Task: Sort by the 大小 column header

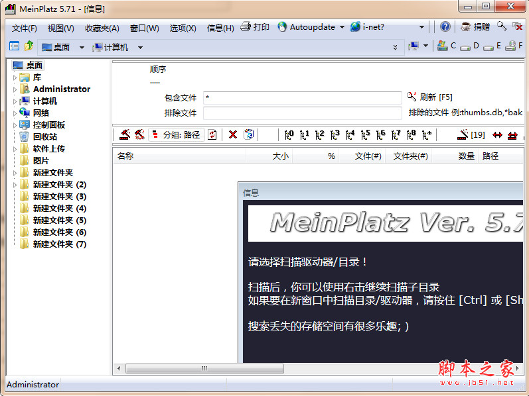Action: (x=269, y=156)
